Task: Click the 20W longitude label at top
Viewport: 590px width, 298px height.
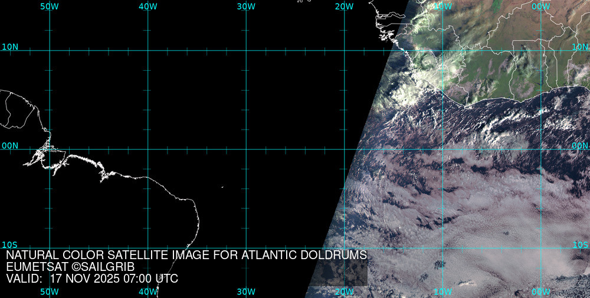Action: click(344, 6)
